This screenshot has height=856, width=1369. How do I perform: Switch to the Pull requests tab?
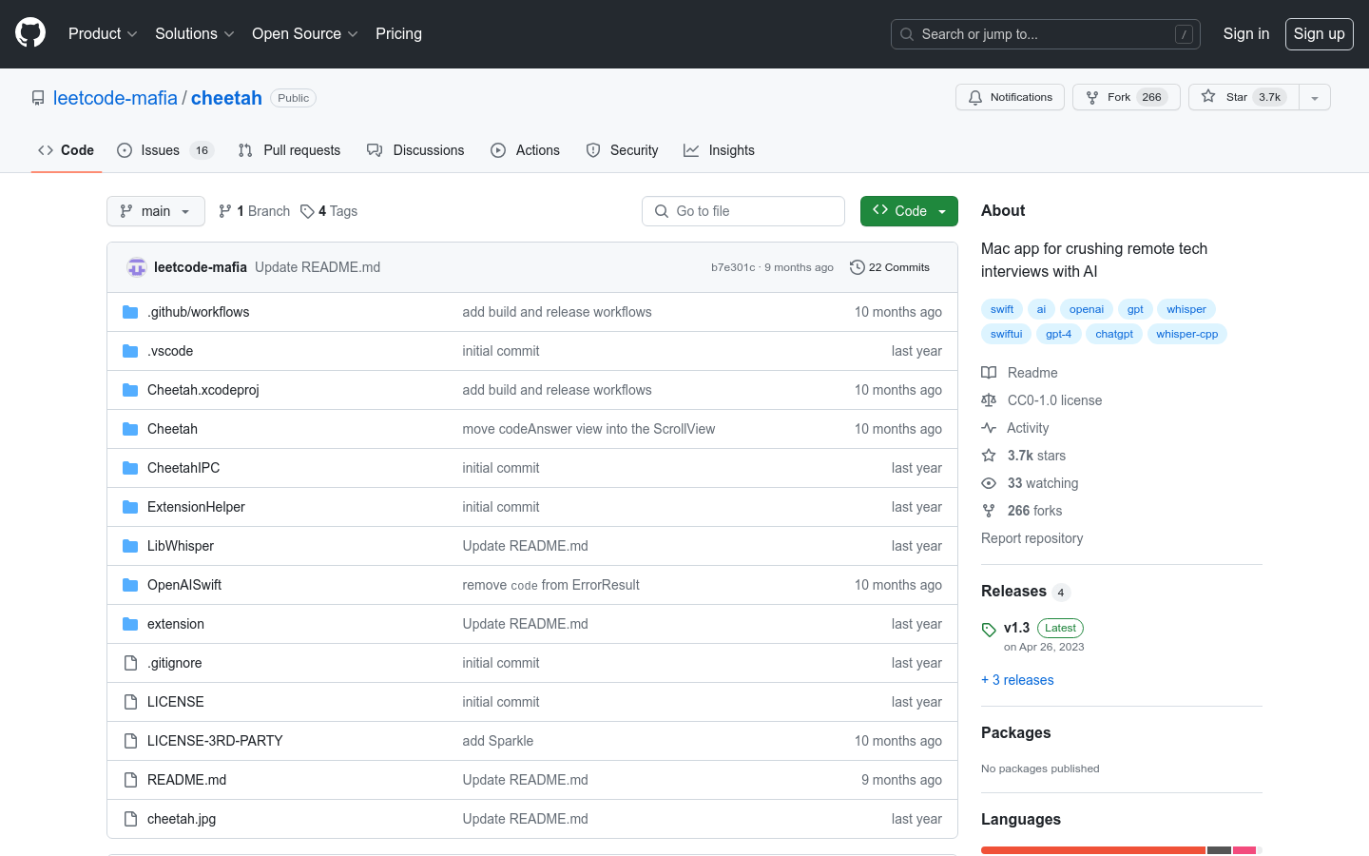(289, 150)
